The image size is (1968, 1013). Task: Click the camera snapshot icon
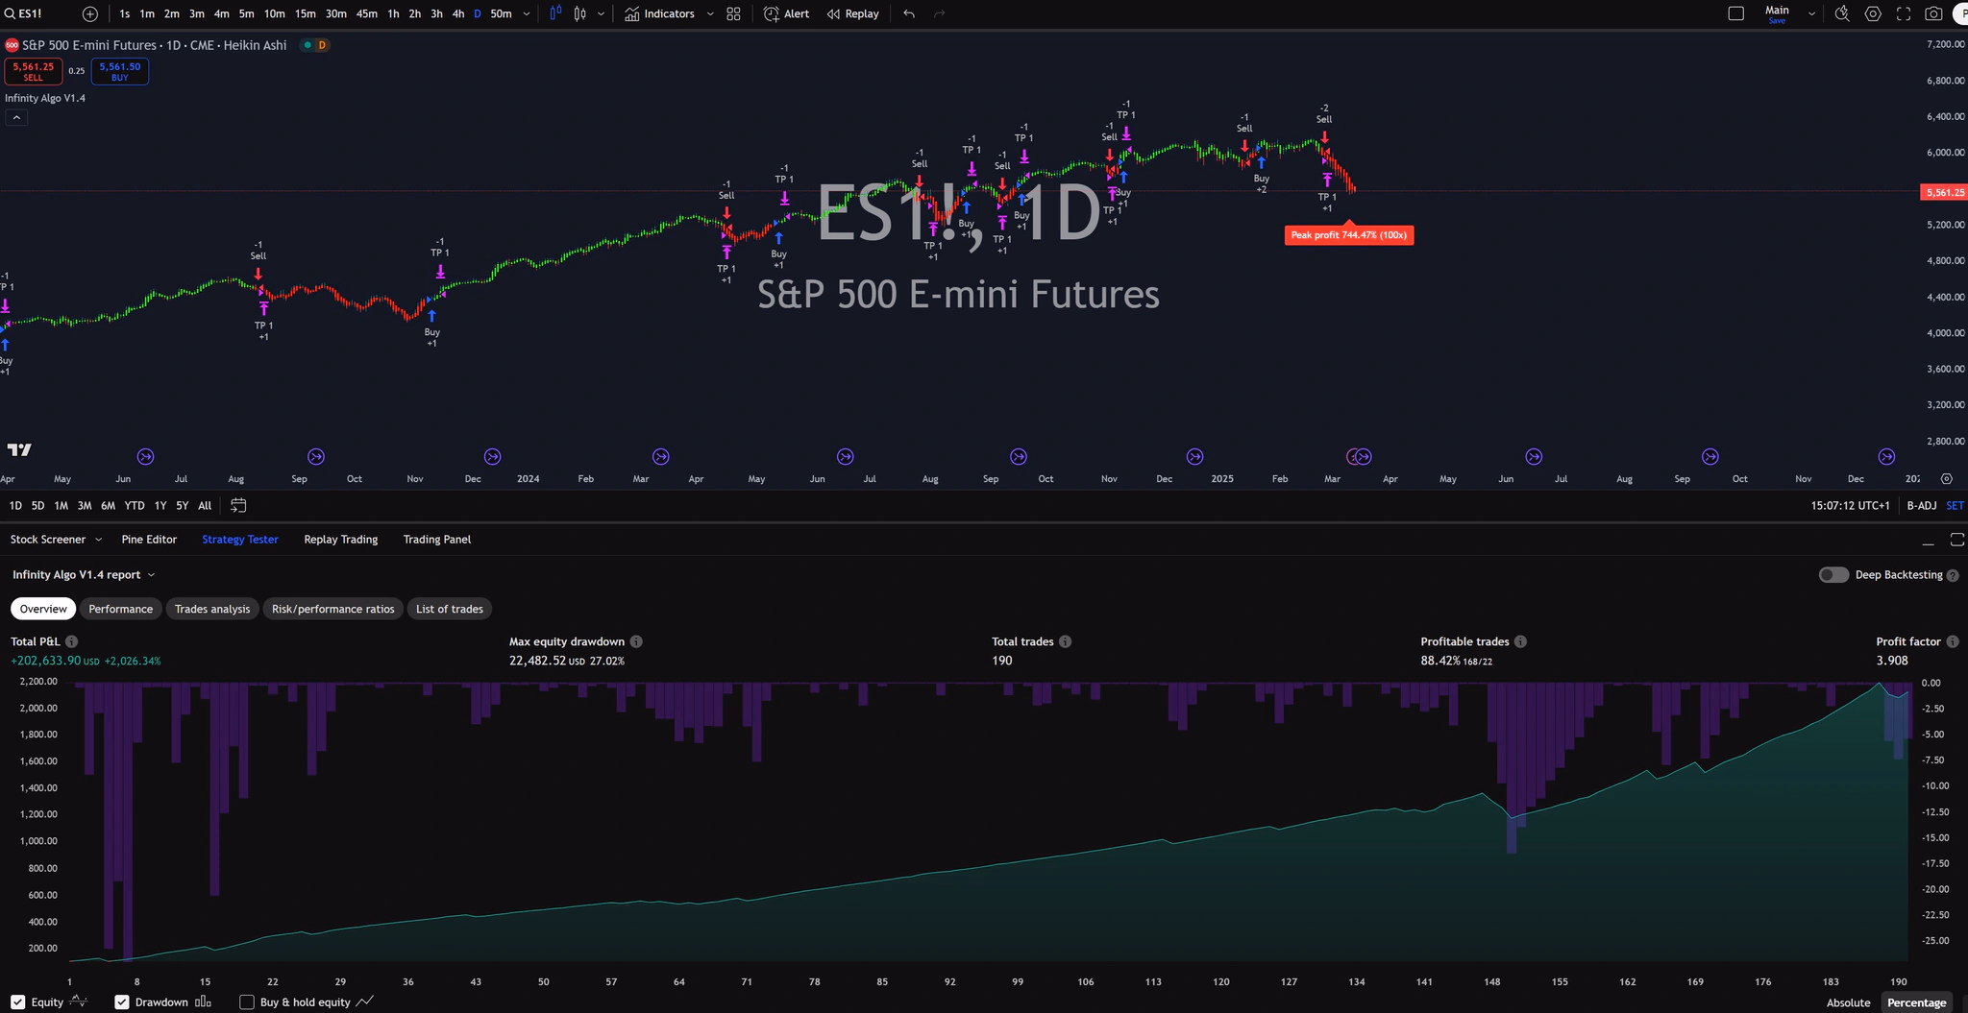pyautogui.click(x=1933, y=13)
